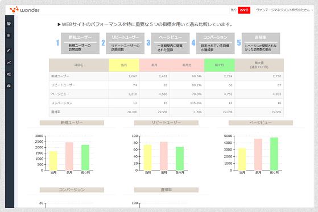The height and width of the screenshot is (212, 318).
Task: Click the yellow 当月 column header
Action: coord(124,65)
